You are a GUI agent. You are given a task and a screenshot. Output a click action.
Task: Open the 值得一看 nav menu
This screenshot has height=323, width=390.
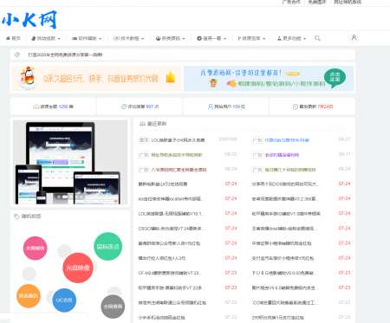[x=211, y=38]
